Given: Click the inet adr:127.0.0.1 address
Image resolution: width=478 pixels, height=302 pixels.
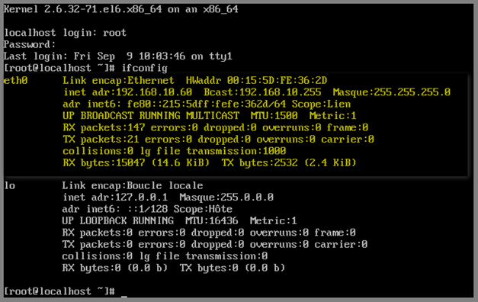Looking at the screenshot, I should click(x=115, y=197).
